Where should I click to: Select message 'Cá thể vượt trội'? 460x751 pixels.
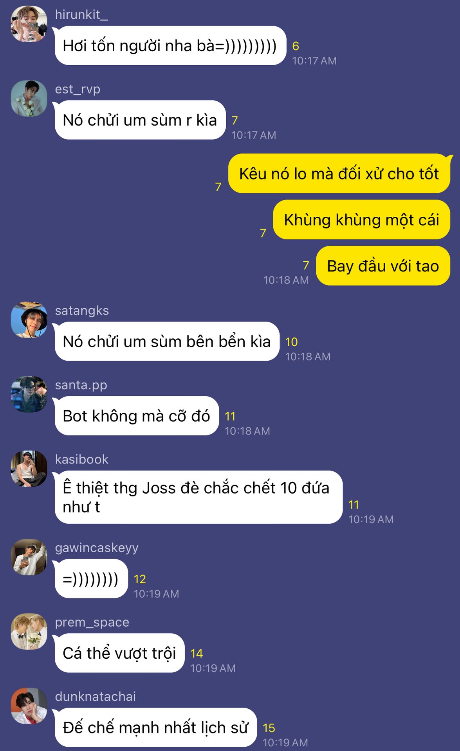(119, 653)
